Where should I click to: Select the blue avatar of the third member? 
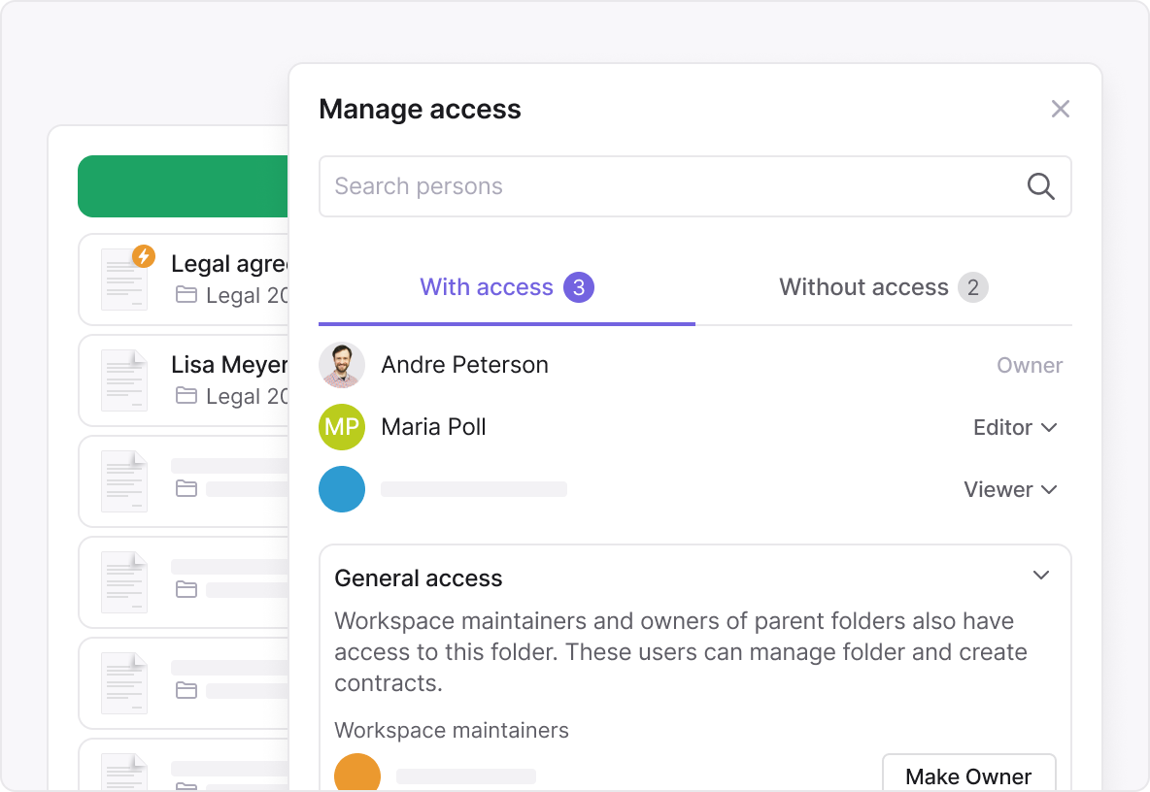[x=342, y=489]
